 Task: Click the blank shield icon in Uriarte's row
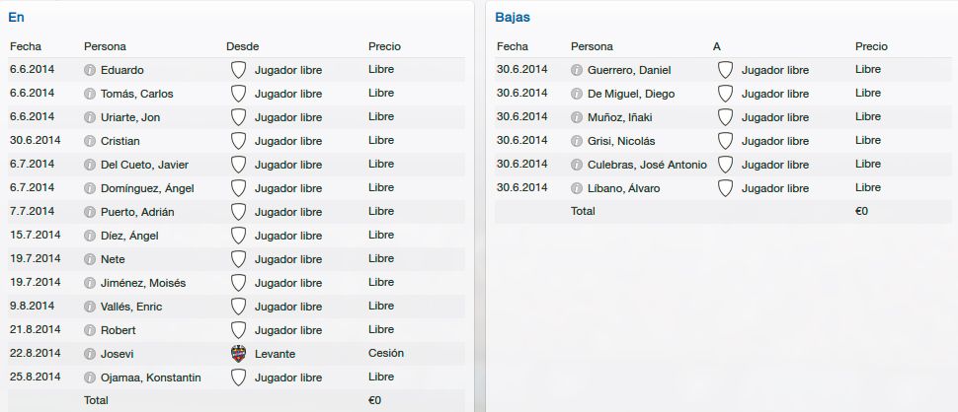pyautogui.click(x=238, y=117)
